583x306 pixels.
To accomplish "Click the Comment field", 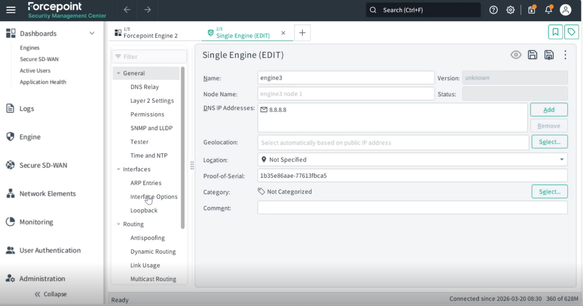I will (x=412, y=208).
